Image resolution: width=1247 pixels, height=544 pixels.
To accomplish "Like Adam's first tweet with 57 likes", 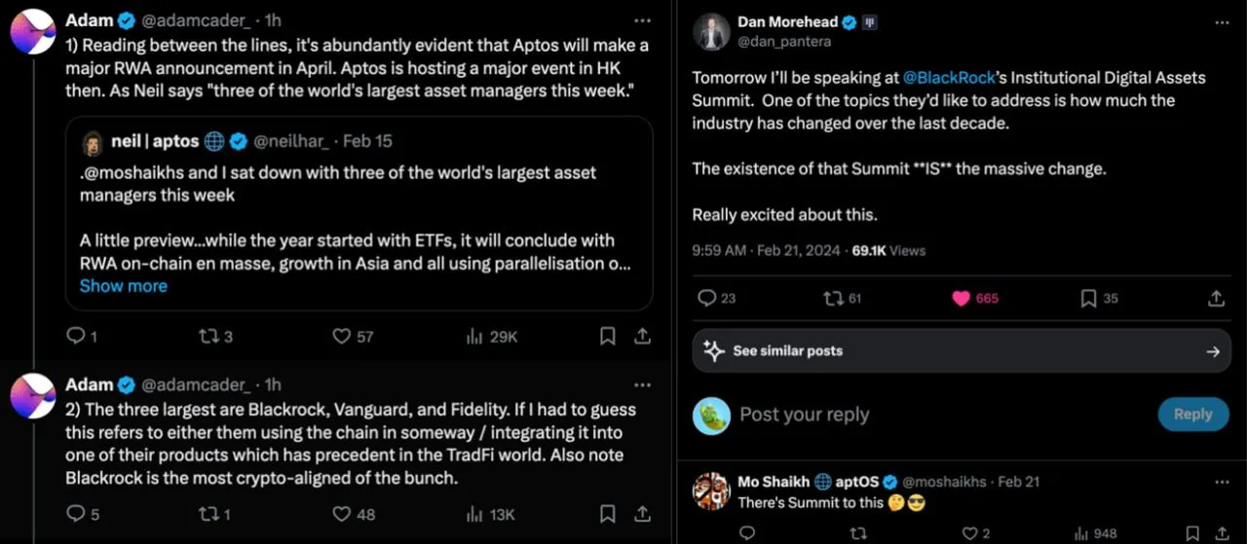I will [341, 337].
